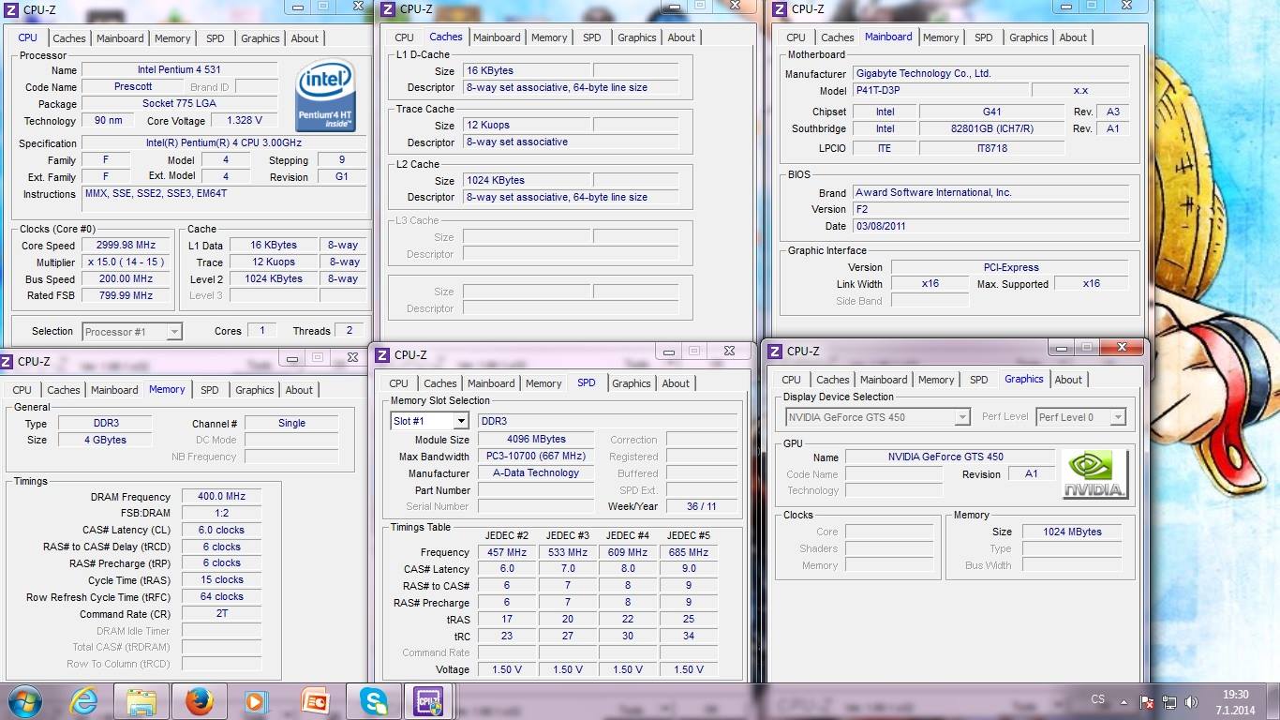Select the Prescott code name field
The height and width of the screenshot is (720, 1280).
tap(133, 86)
